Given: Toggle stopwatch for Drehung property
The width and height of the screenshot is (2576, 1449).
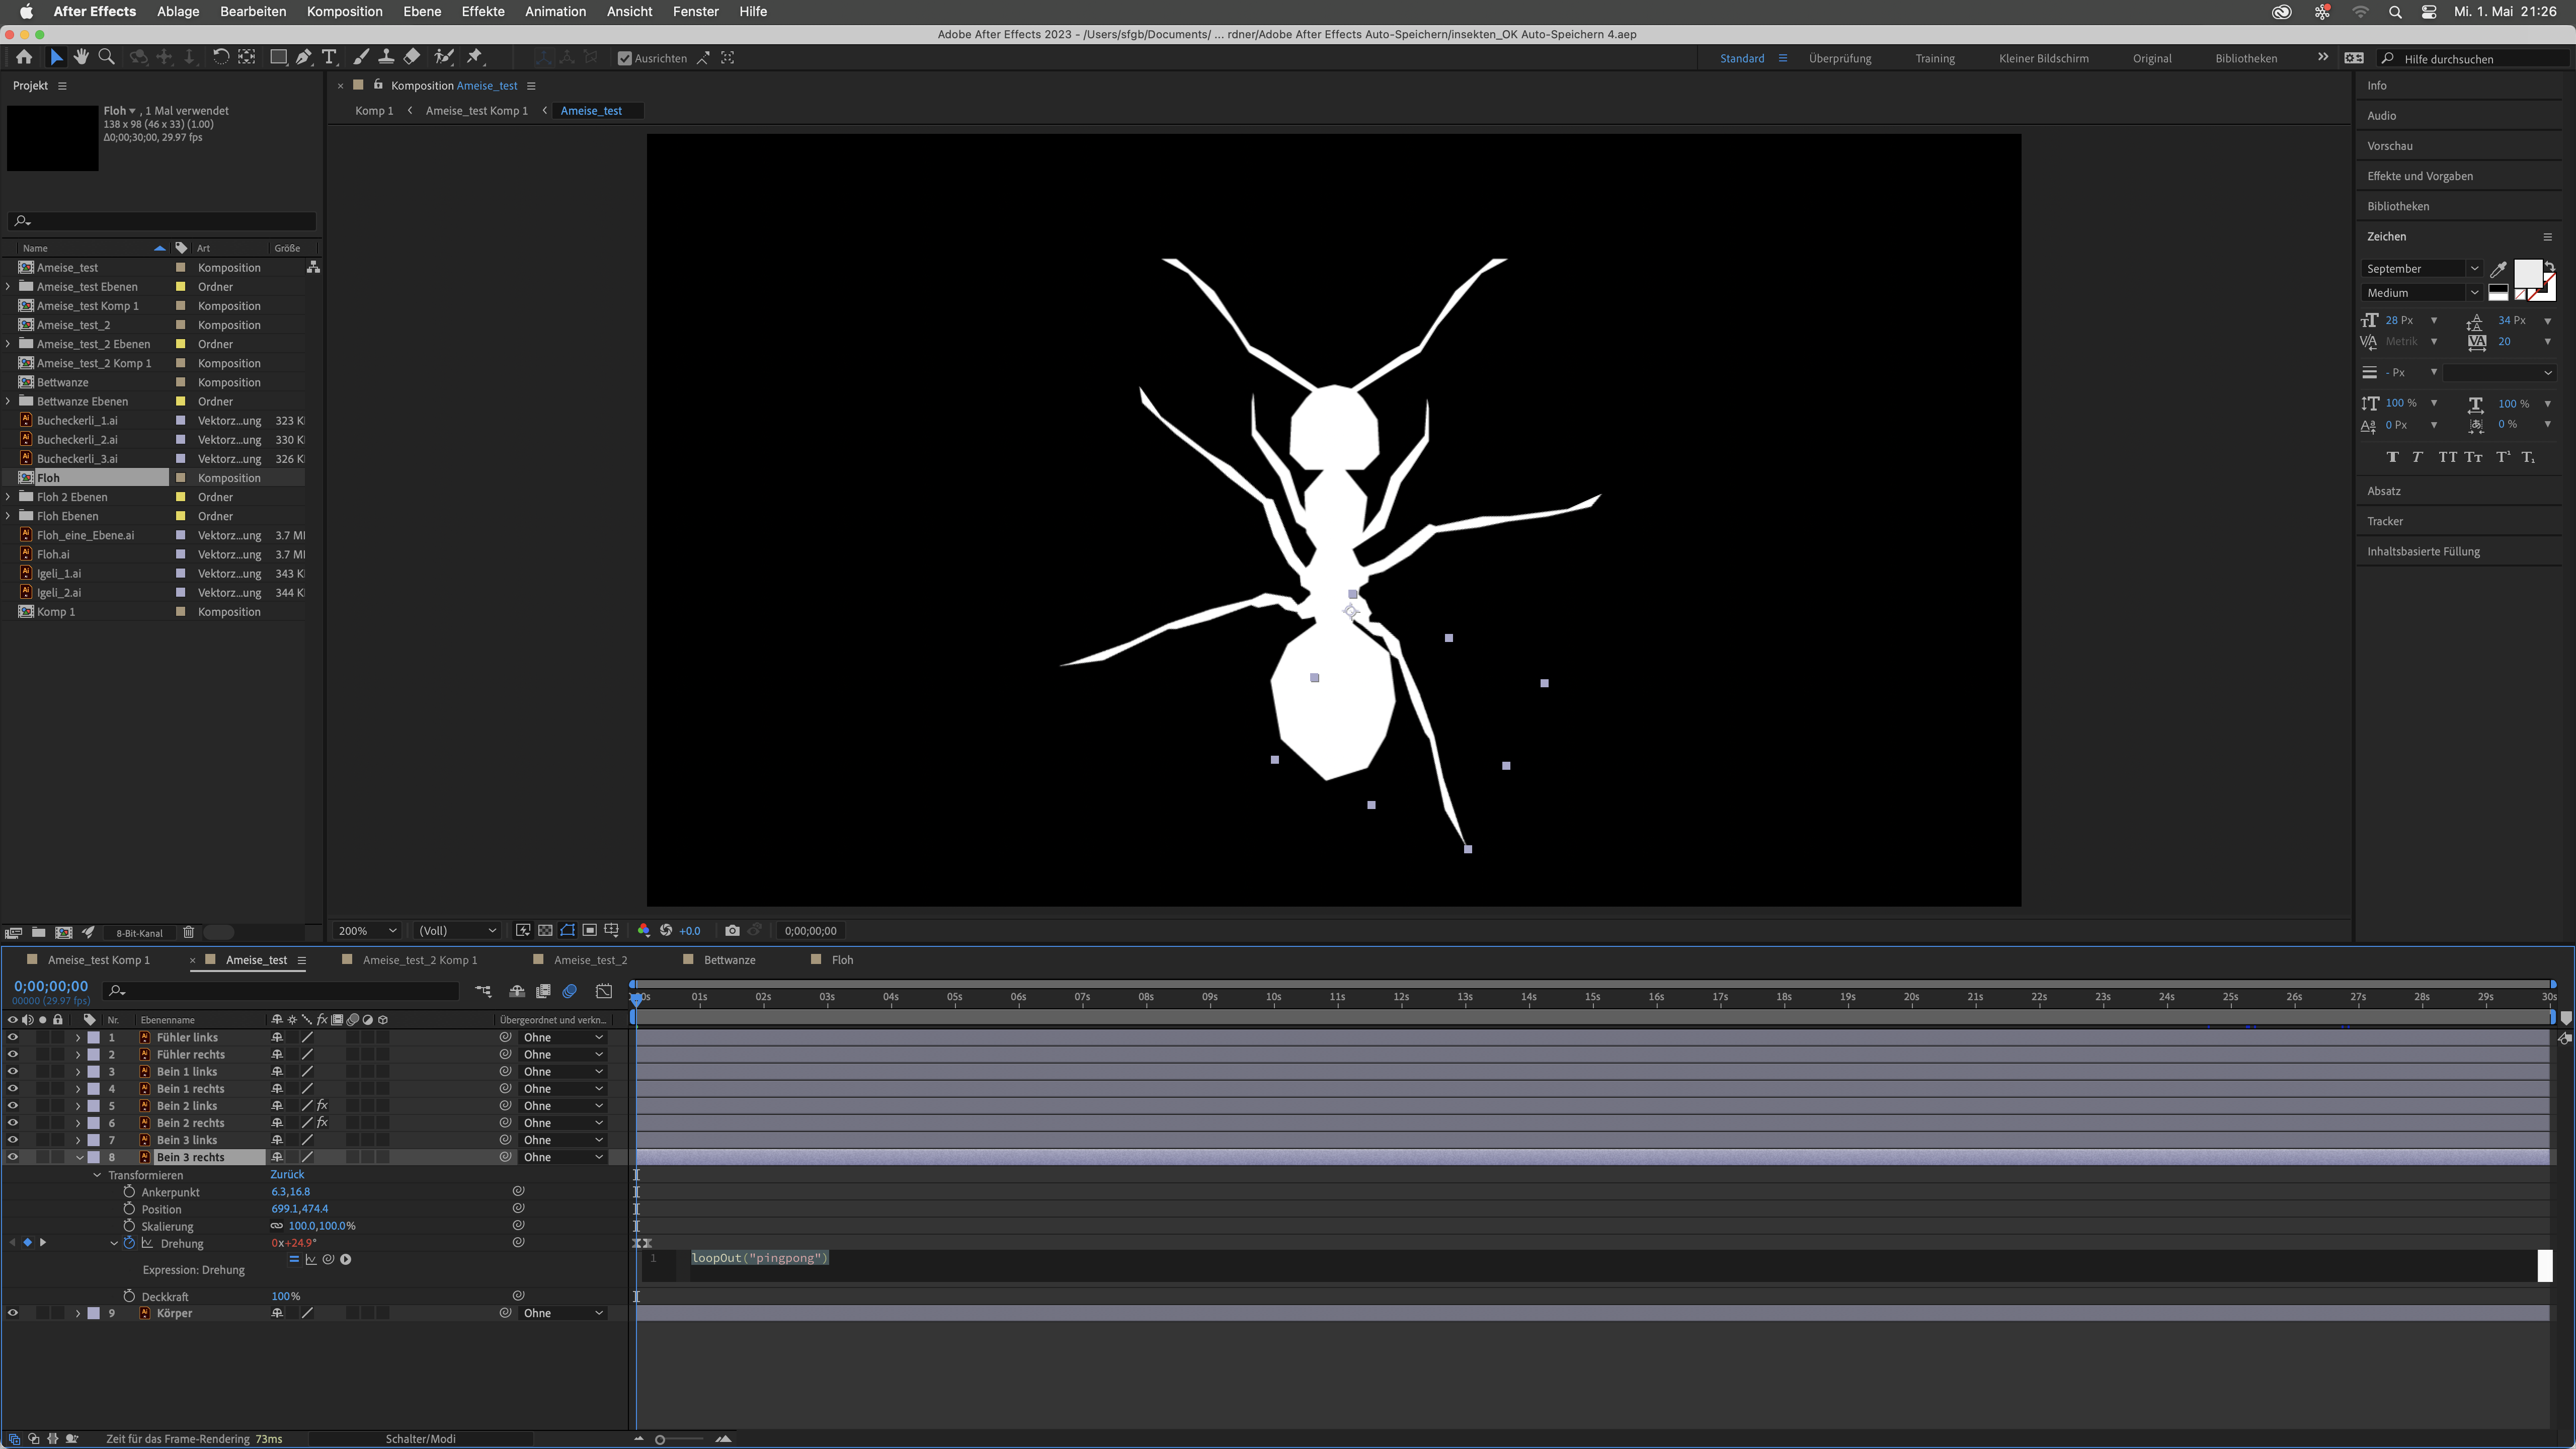Looking at the screenshot, I should click(x=129, y=1243).
